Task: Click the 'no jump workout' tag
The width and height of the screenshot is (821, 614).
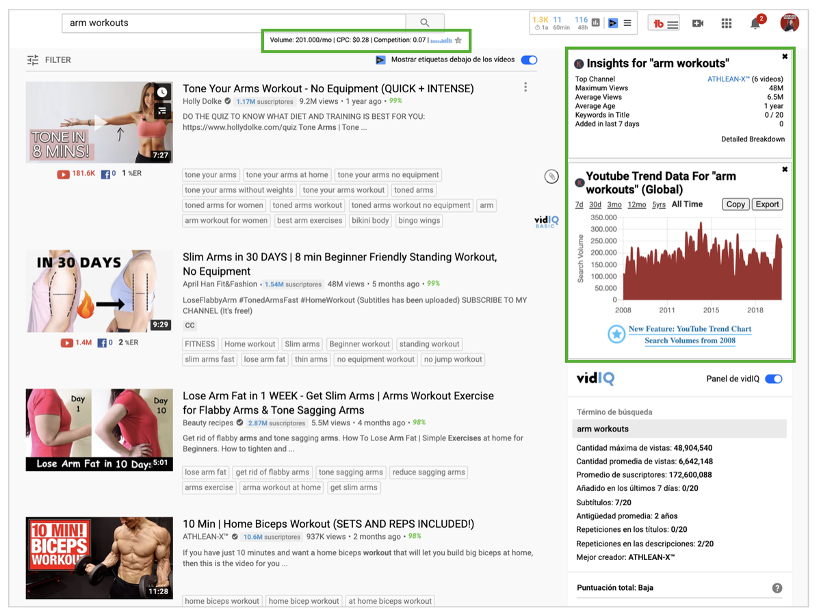Action: [453, 359]
